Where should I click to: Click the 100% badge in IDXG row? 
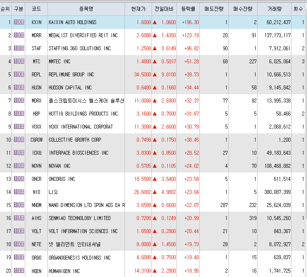(19, 153)
